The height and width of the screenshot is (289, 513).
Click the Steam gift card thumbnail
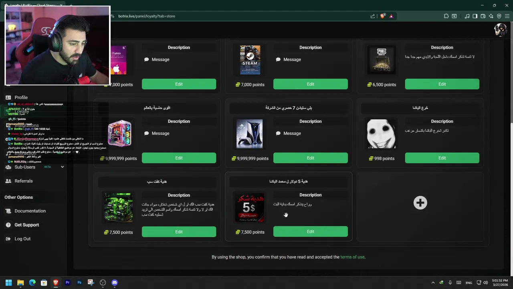tap(250, 60)
